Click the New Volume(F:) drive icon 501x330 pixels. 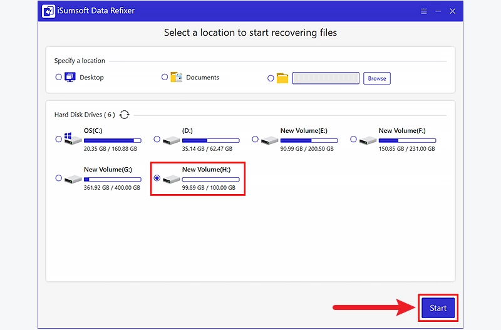click(x=368, y=140)
